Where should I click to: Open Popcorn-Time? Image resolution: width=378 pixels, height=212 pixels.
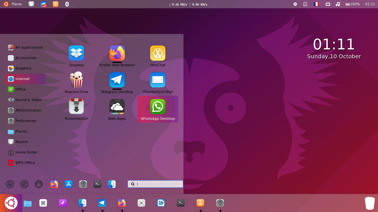point(76,83)
